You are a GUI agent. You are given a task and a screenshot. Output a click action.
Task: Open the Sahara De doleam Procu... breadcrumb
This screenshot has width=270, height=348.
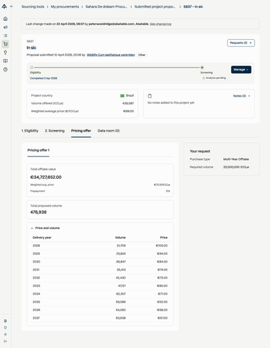point(106,7)
